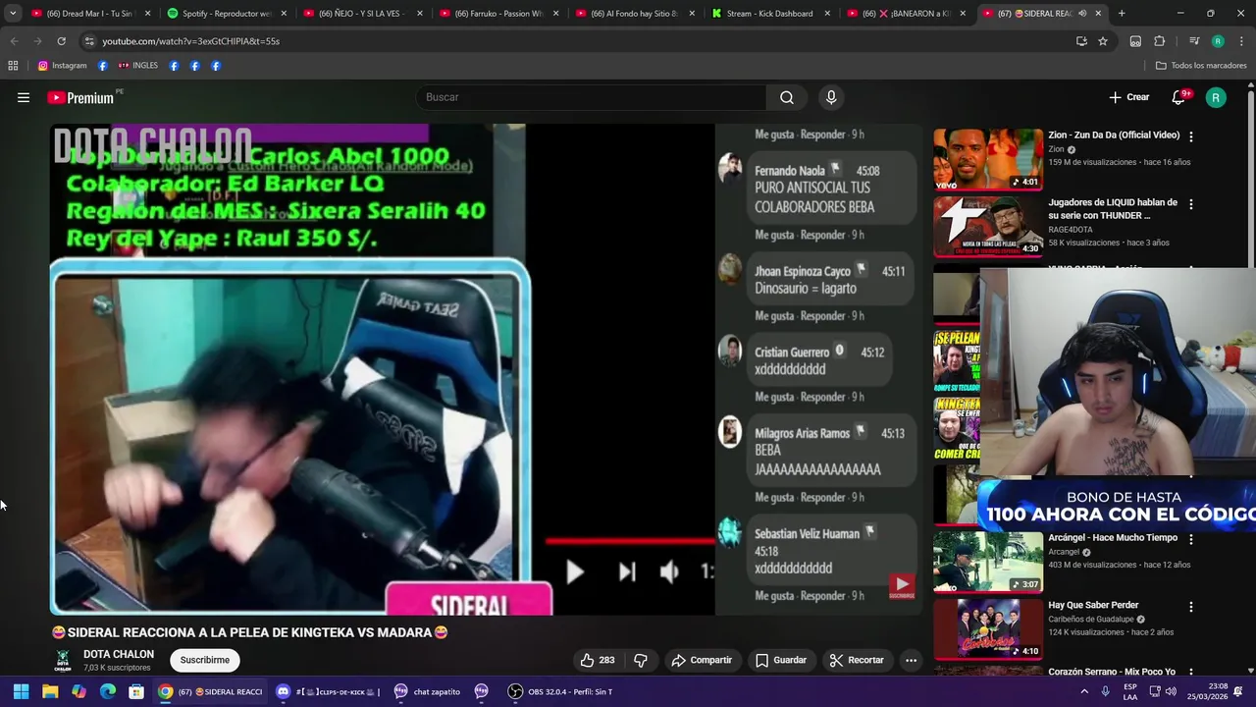Mute the SIDERAL REACCIONA tab audio

[1082, 14]
